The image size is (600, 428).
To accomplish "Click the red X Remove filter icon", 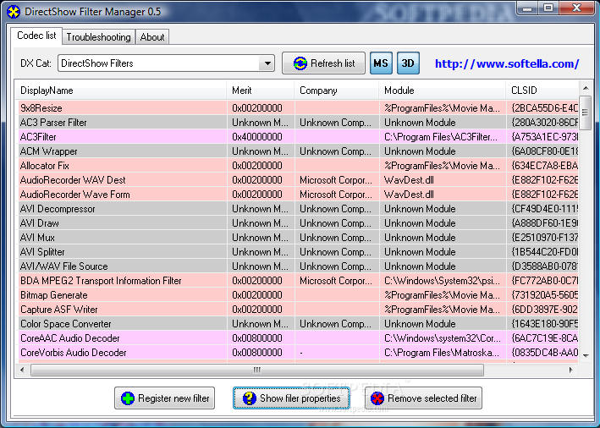I will 377,398.
